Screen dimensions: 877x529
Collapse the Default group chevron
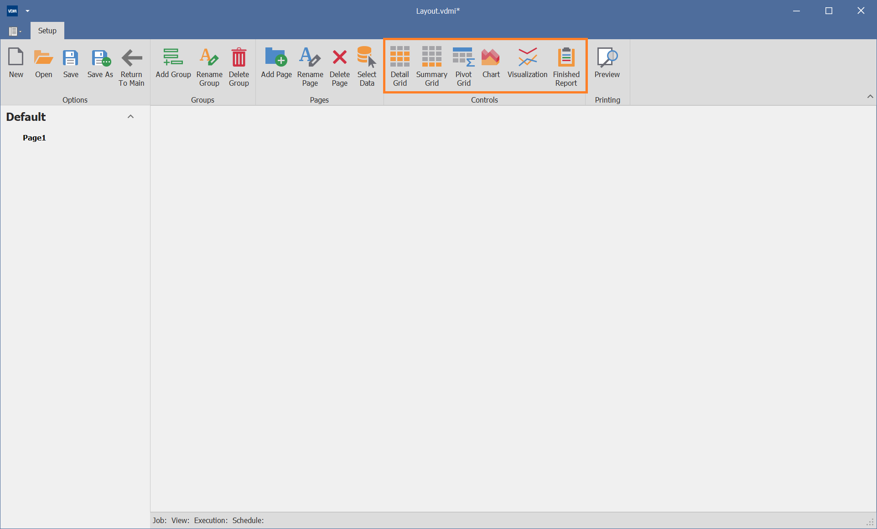[x=130, y=117]
